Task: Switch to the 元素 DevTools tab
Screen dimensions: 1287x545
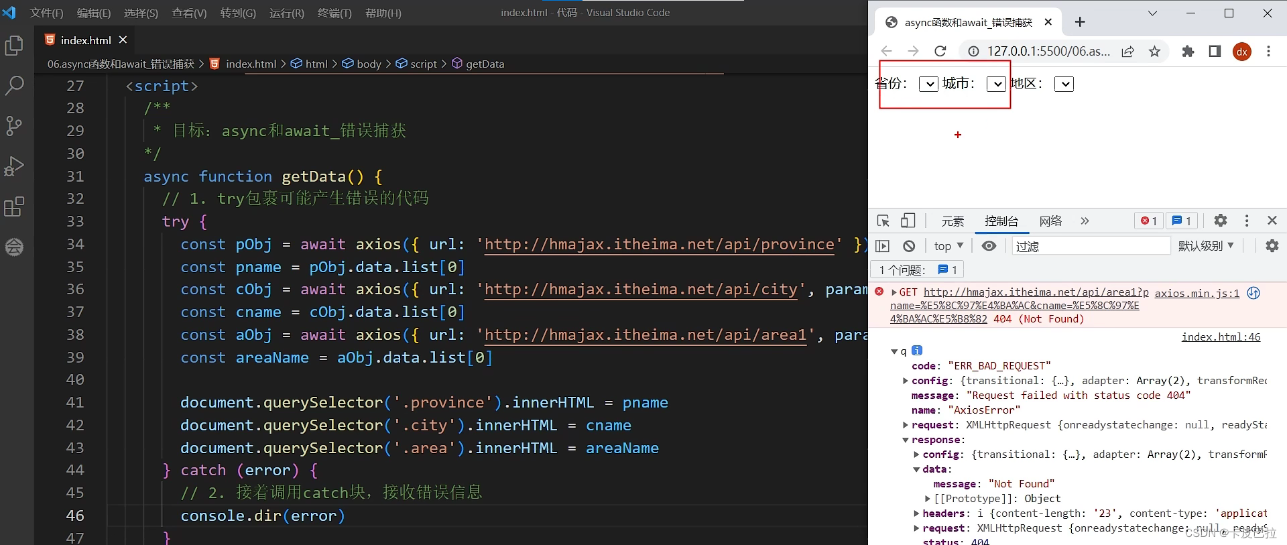Action: tap(953, 221)
